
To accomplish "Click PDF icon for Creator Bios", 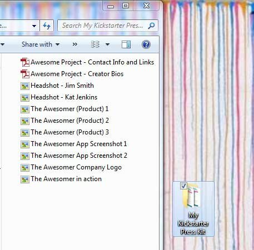I will point(25,74).
